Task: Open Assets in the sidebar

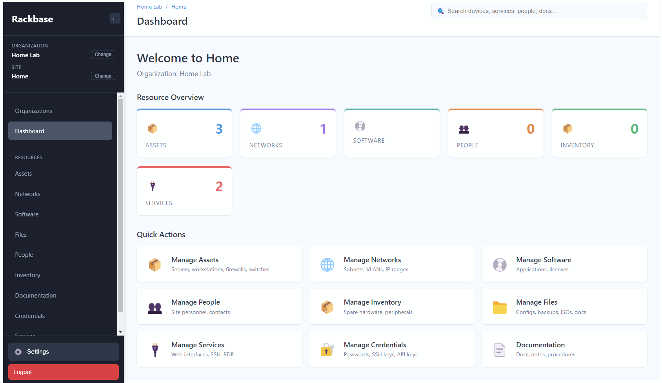Action: point(60,174)
